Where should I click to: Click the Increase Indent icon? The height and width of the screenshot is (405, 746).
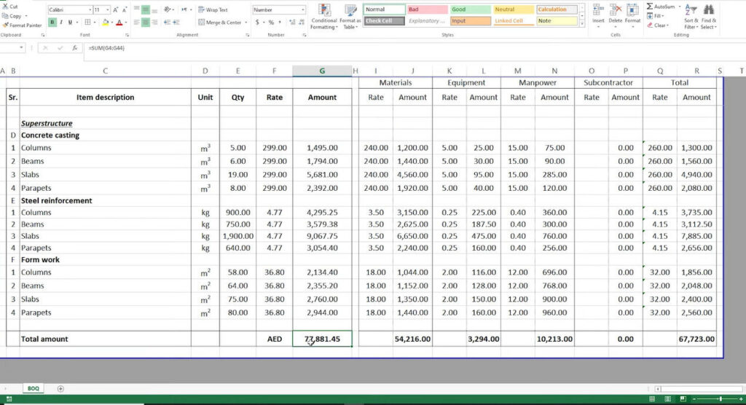[x=176, y=22]
